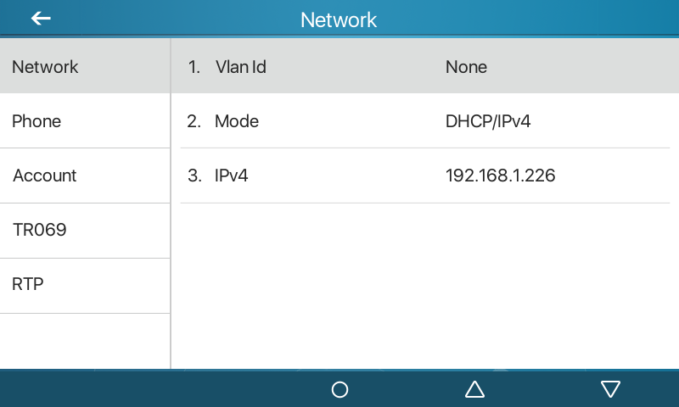Click the Network title in the header

click(339, 20)
